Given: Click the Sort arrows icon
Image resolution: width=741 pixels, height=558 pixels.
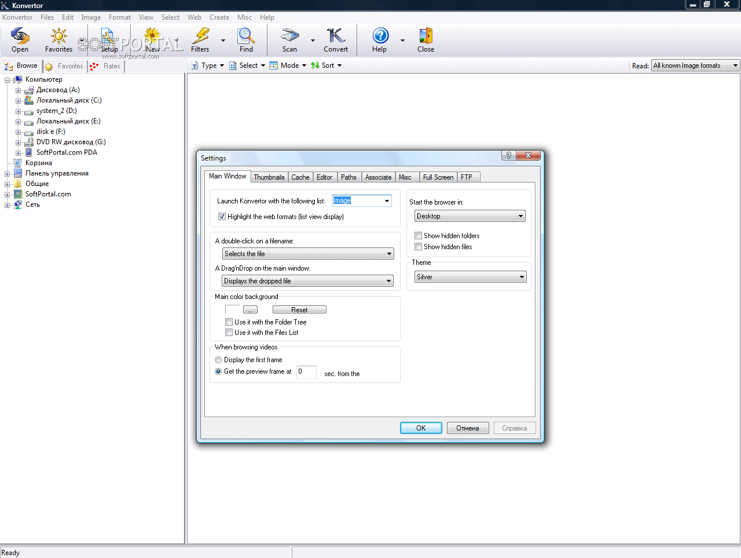Looking at the screenshot, I should [x=315, y=65].
